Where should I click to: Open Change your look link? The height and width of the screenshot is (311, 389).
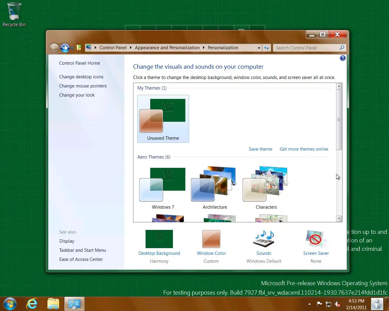[77, 95]
